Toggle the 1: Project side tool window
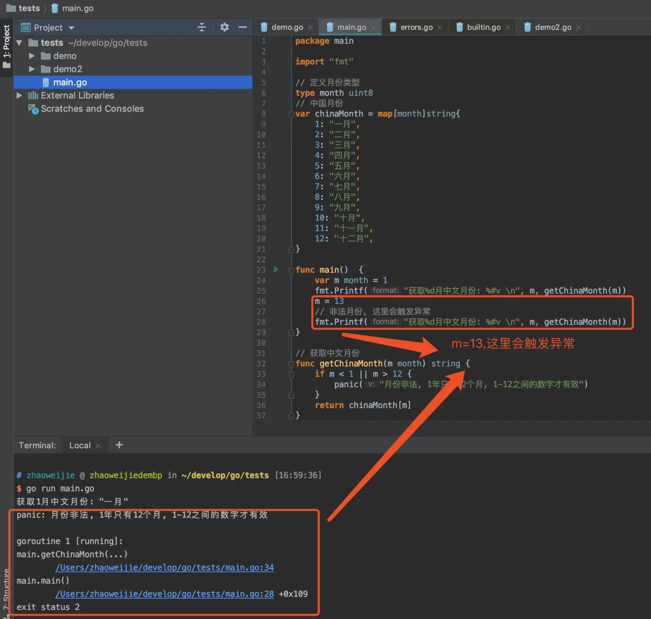 pyautogui.click(x=7, y=47)
